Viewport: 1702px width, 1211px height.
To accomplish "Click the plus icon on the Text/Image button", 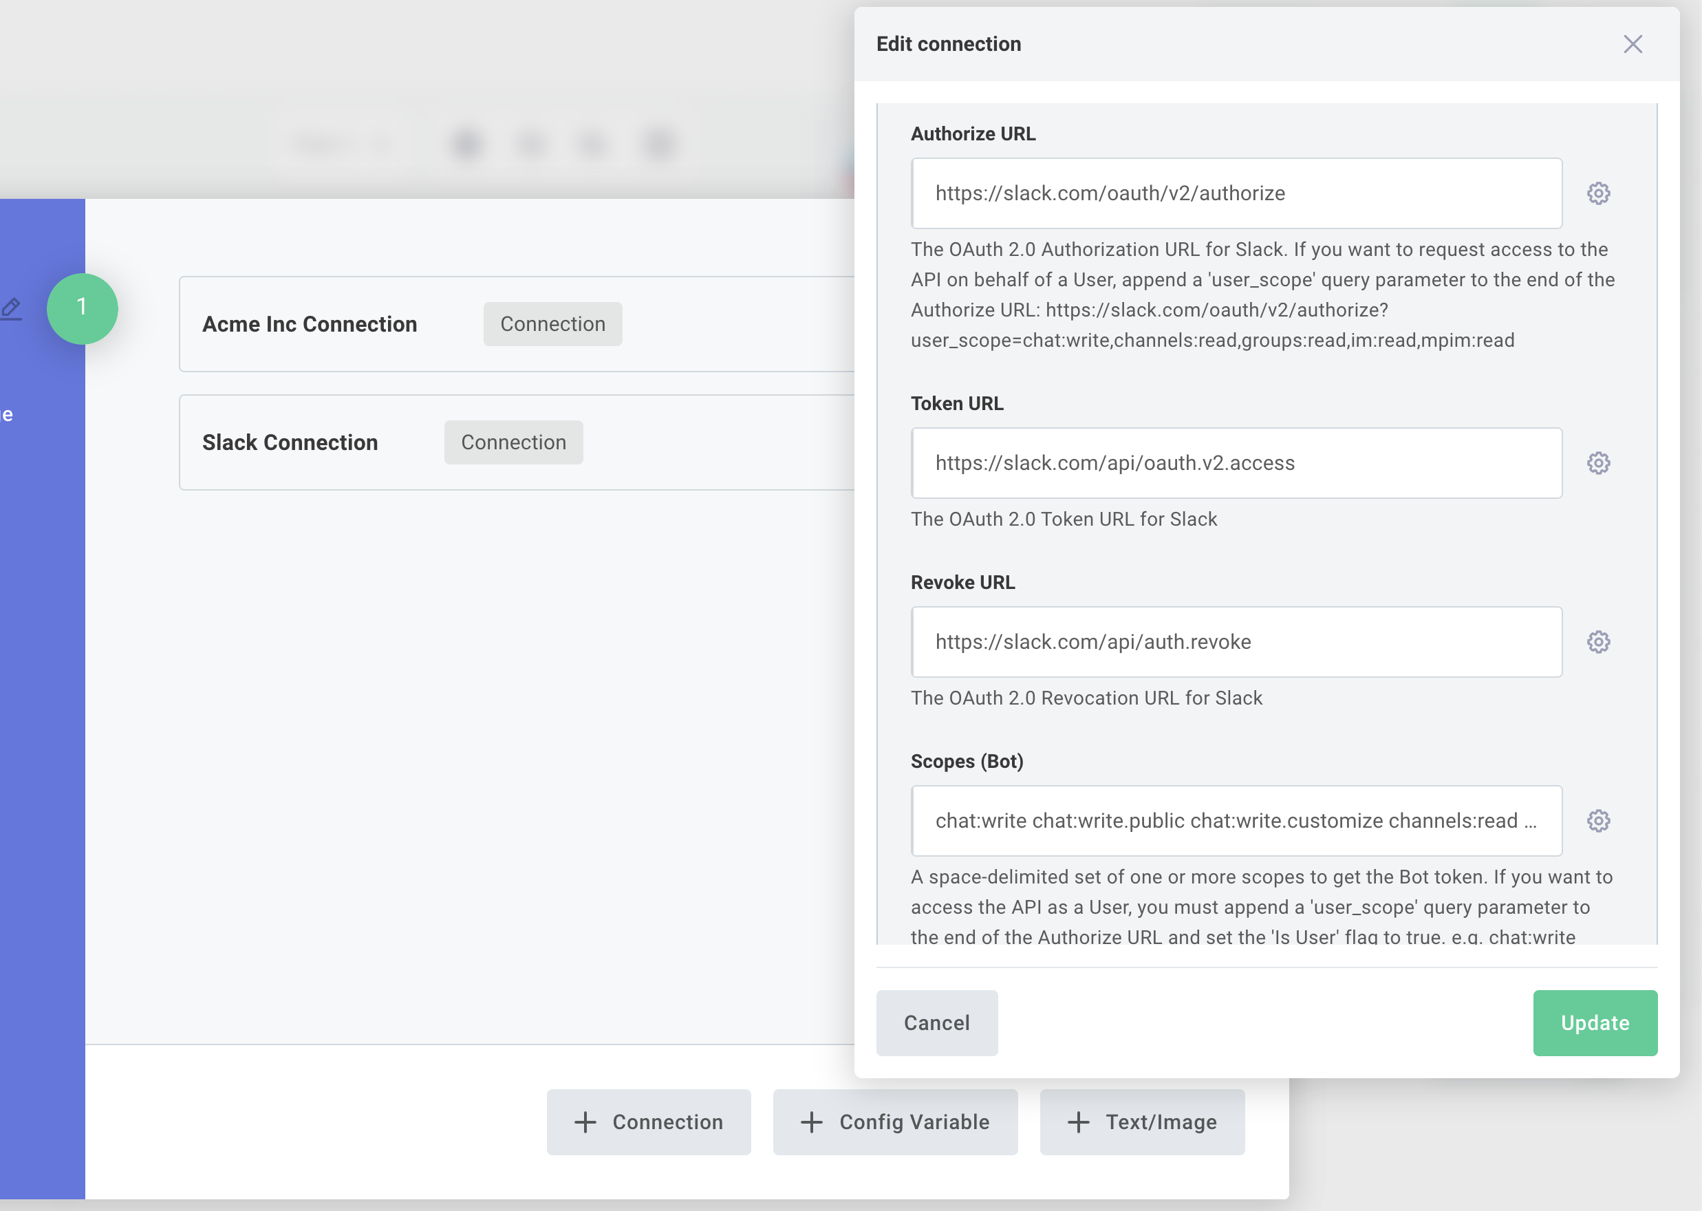I will 1078,1122.
